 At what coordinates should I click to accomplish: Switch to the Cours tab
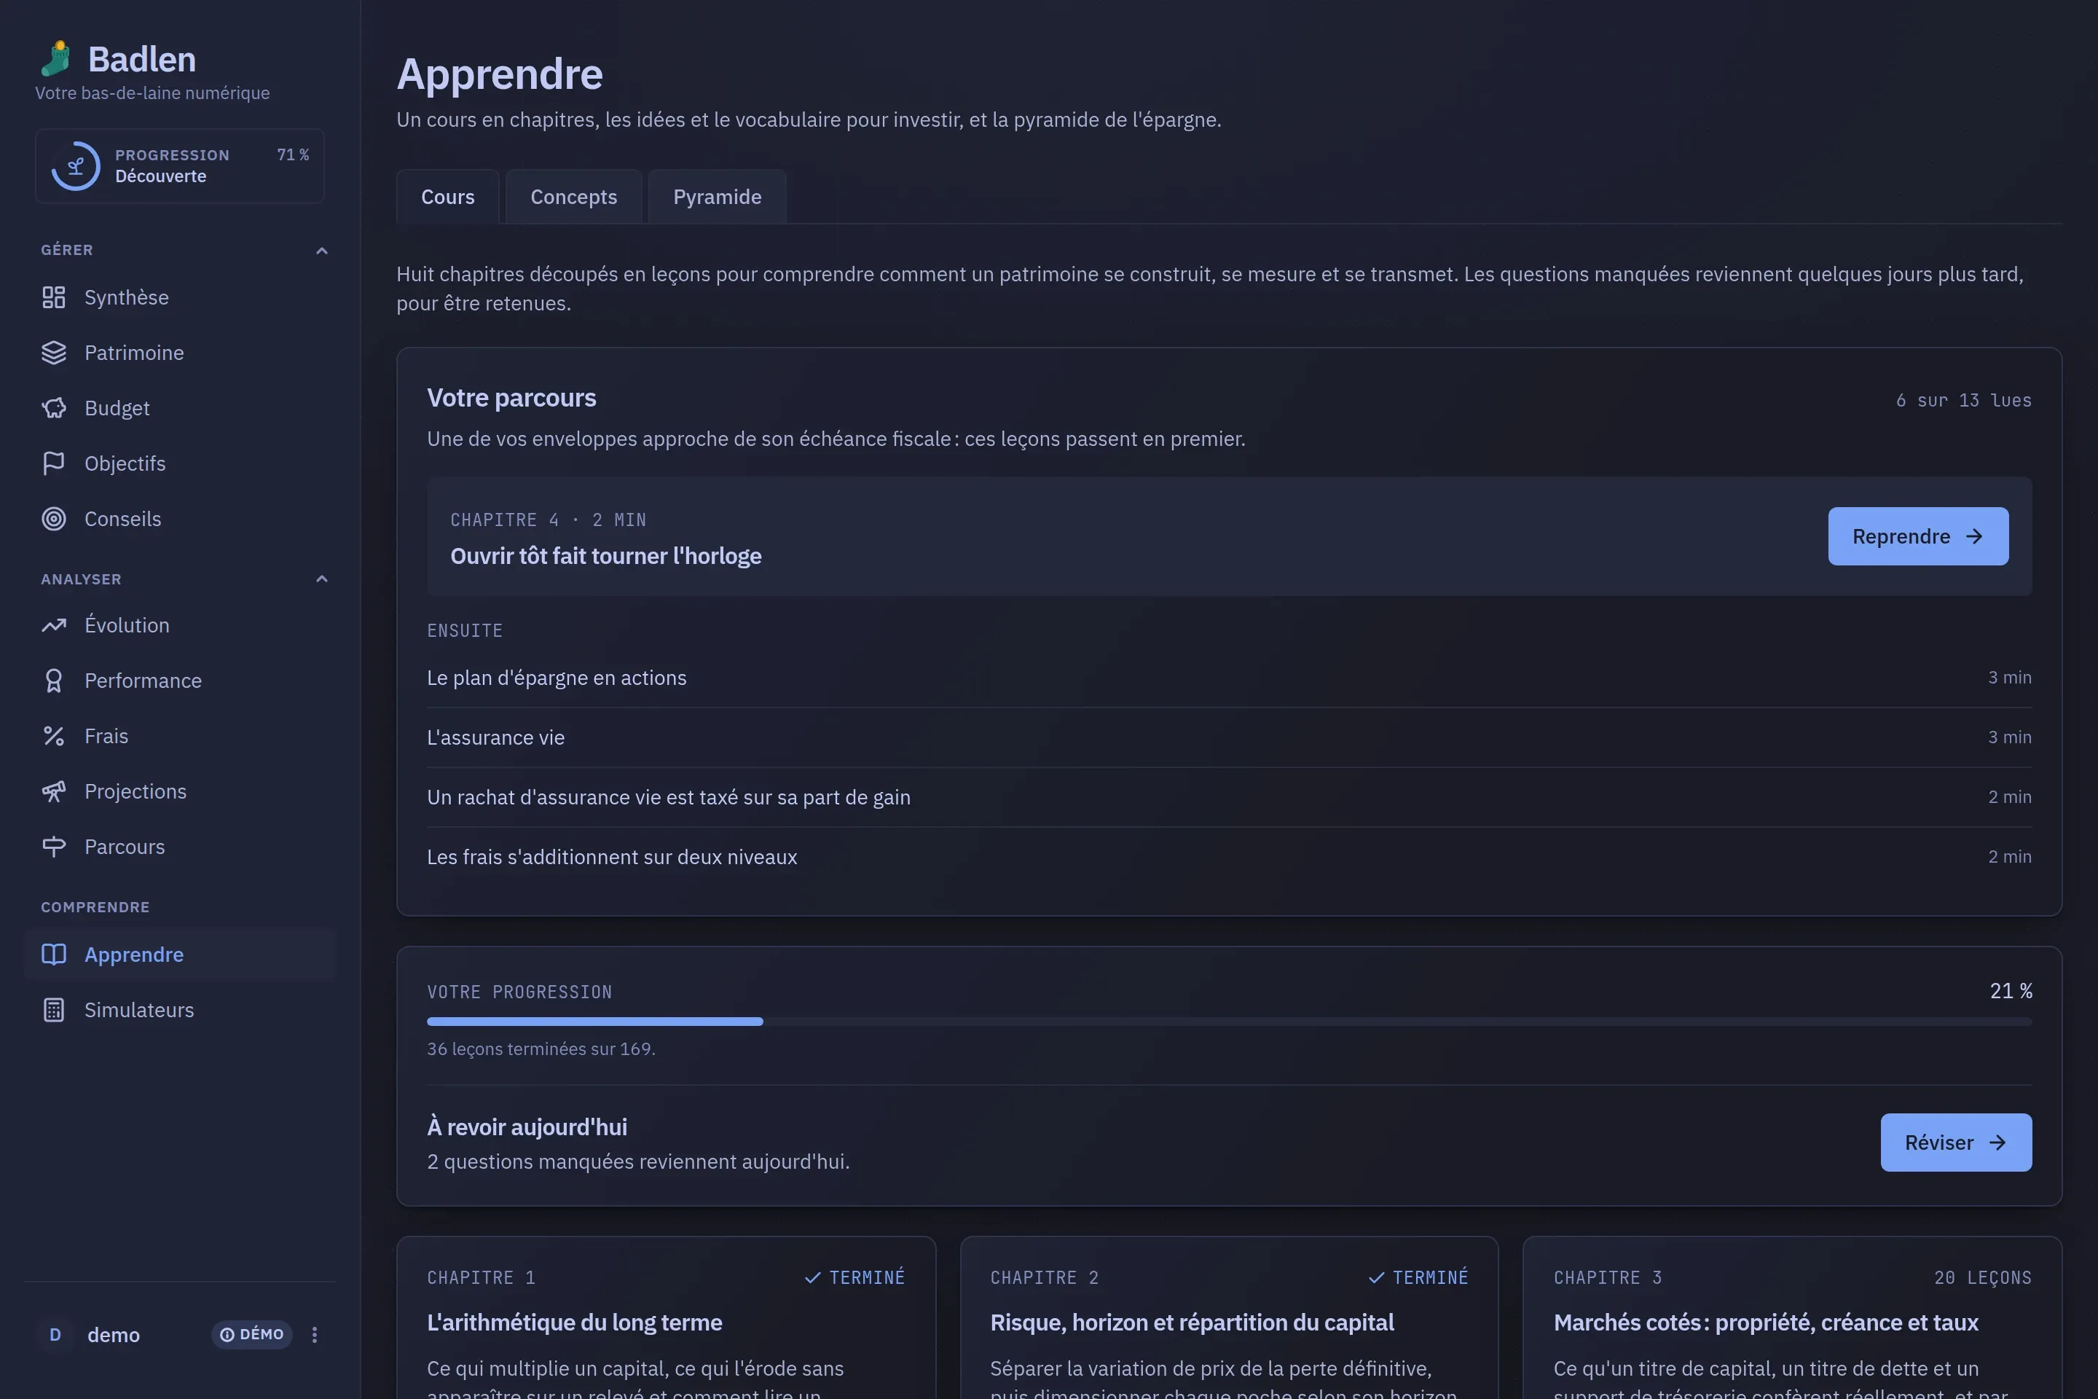[448, 196]
